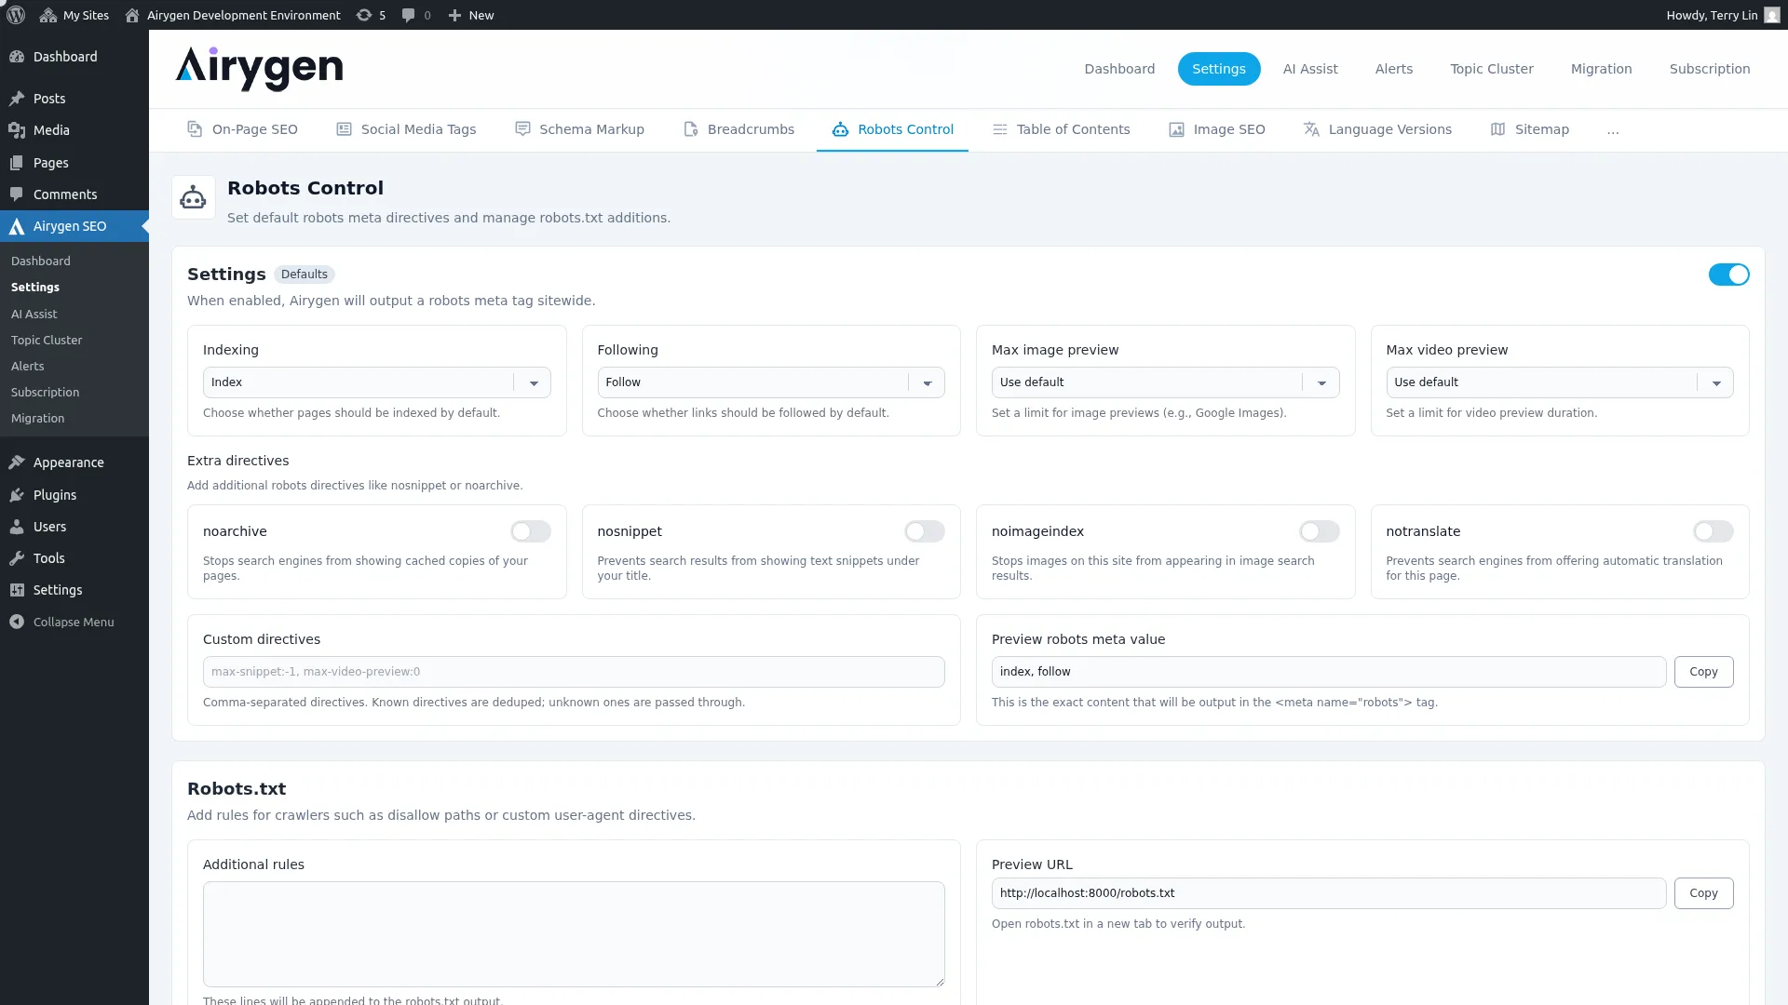
Task: Open My Sites network icon
Action: coord(48,15)
